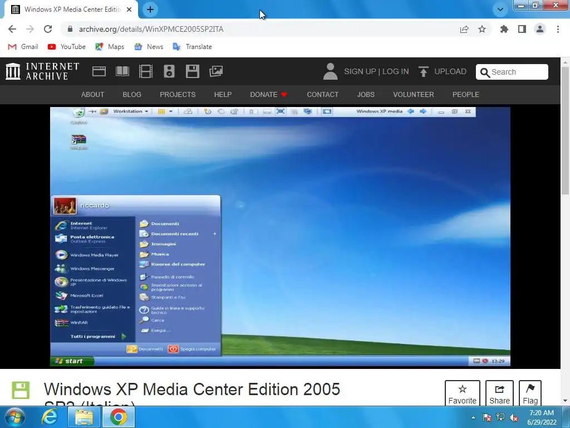Click the page address bar URL
This screenshot has height=428, width=570.
(x=151, y=29)
